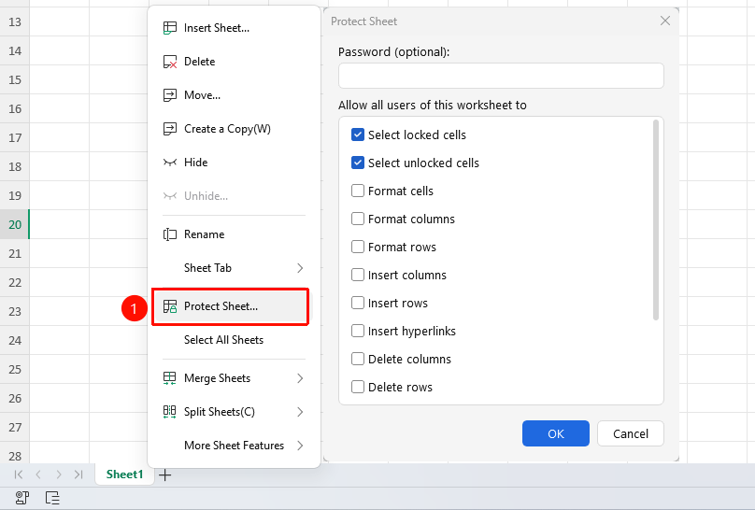Jump to the first sheet tab arrow
This screenshot has height=510, width=755.
(19, 475)
